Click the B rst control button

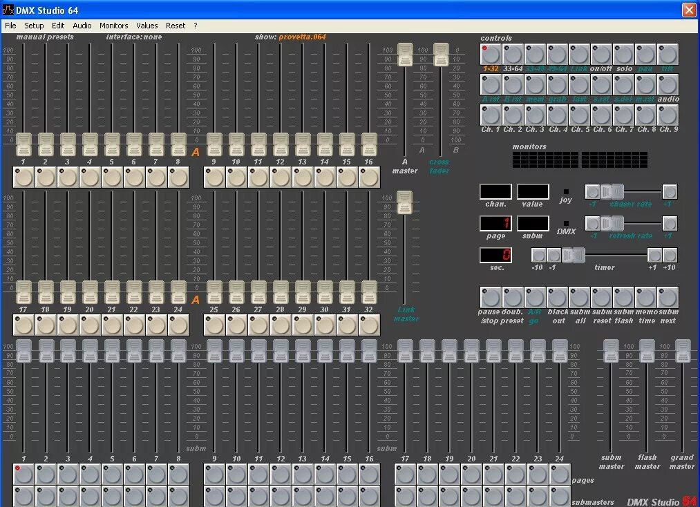point(513,85)
